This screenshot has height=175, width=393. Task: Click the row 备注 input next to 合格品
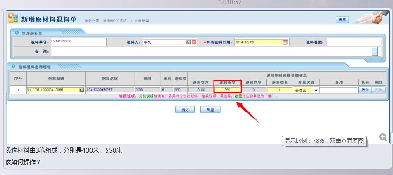pyautogui.click(x=339, y=90)
